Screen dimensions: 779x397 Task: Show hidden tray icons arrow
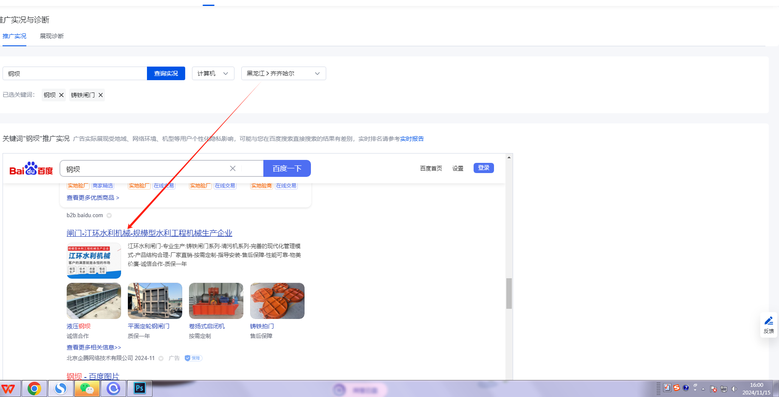703,389
